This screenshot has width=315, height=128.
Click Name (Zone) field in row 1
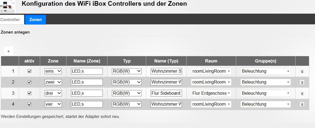click(87, 71)
